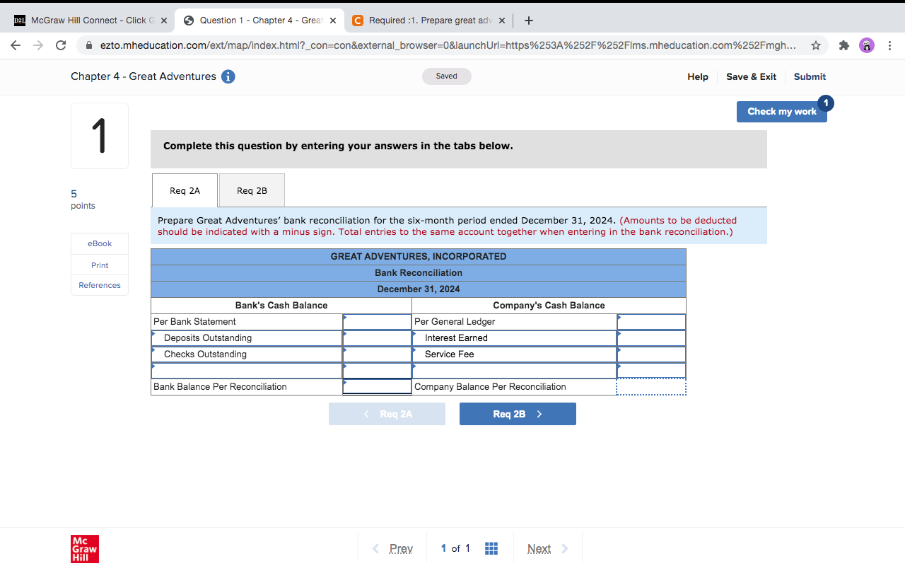Click the disabled Req 2A back button
This screenshot has height=566, width=905.
coord(387,414)
